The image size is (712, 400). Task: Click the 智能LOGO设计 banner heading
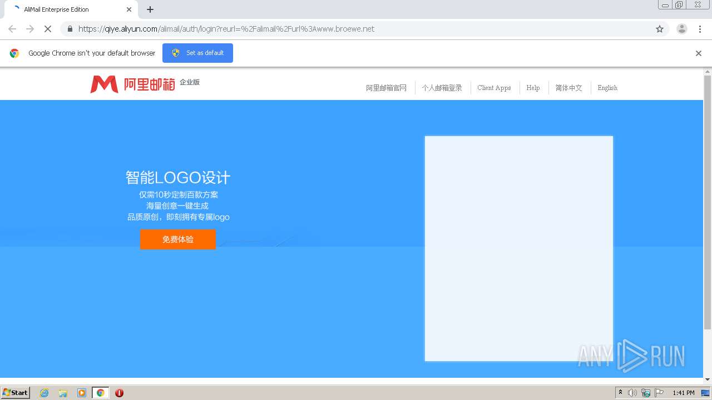click(x=178, y=178)
